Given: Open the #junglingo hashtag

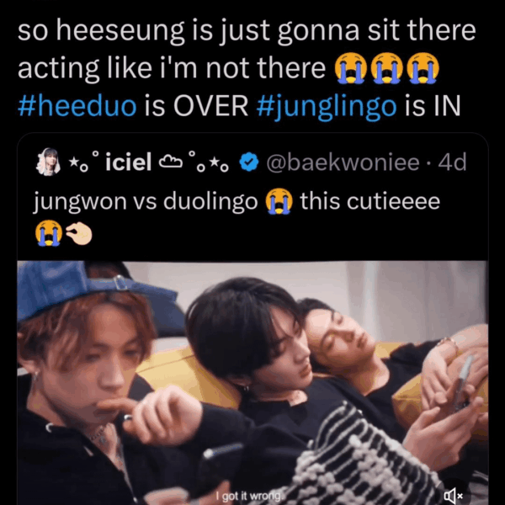Looking at the screenshot, I should coord(327,106).
